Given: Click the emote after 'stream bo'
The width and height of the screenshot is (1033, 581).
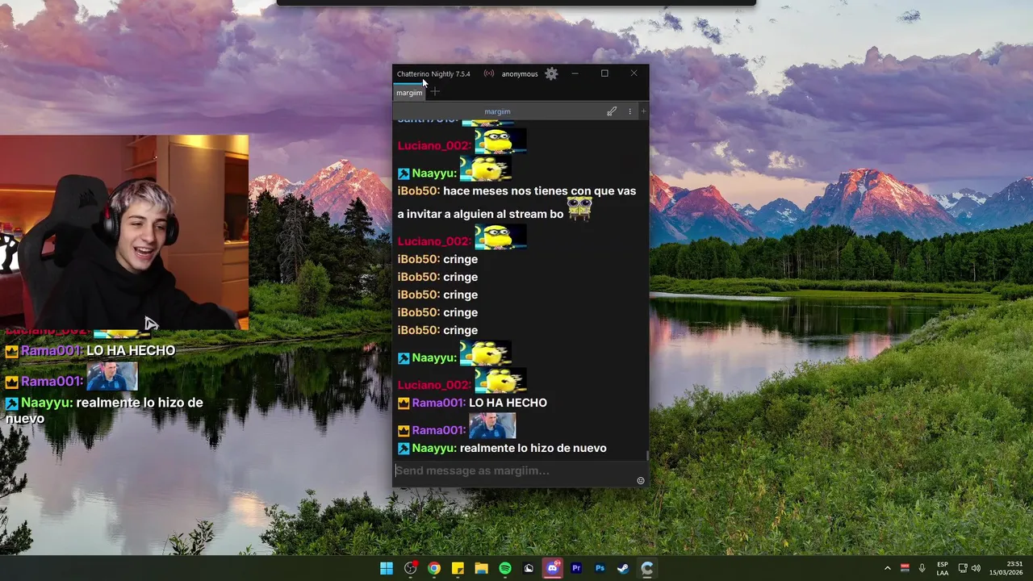Looking at the screenshot, I should pos(579,209).
